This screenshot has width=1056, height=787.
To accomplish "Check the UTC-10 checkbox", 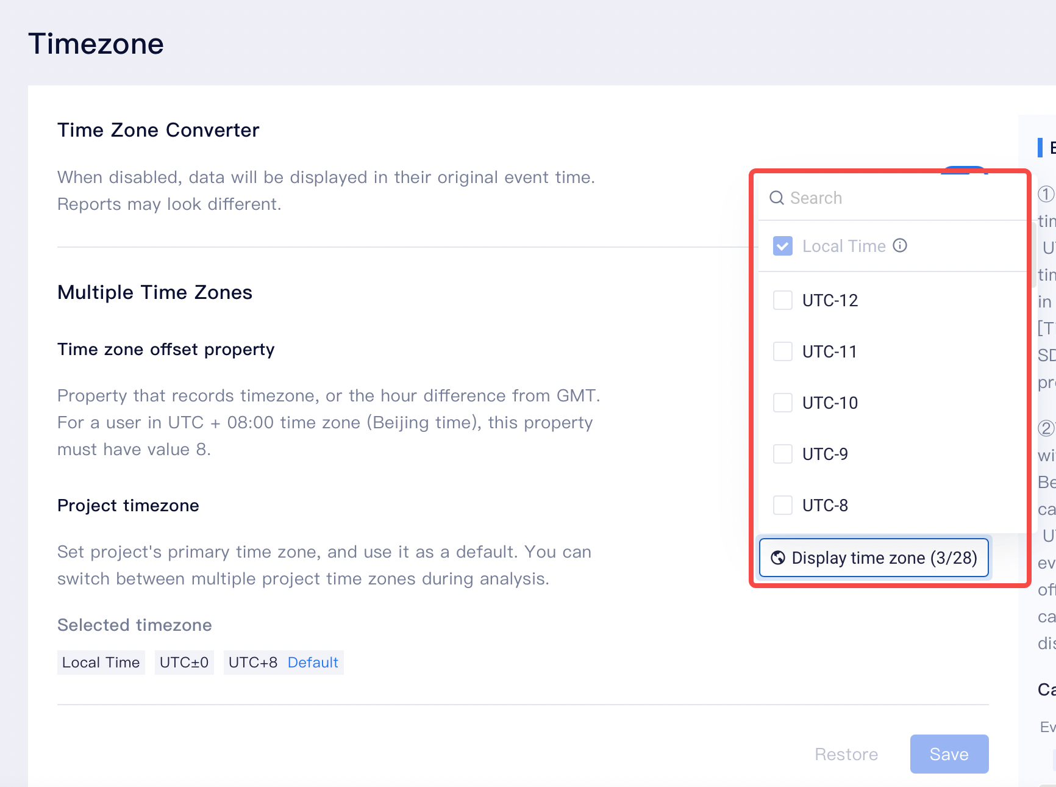I will [x=782, y=403].
